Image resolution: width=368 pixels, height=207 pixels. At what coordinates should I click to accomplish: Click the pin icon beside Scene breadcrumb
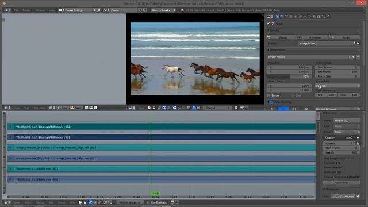coord(269,24)
